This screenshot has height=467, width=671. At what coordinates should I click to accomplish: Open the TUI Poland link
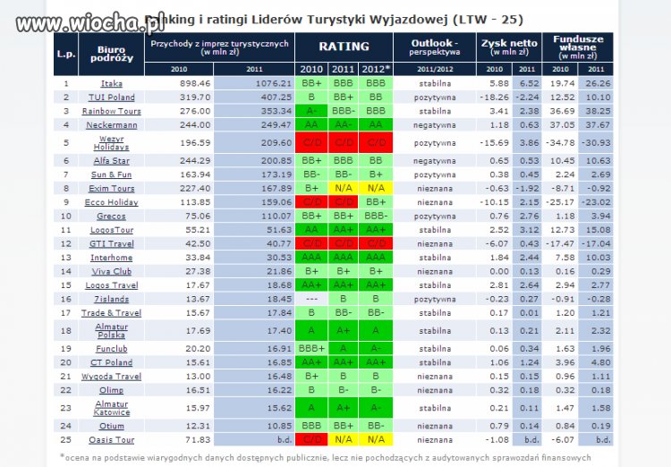point(111,98)
